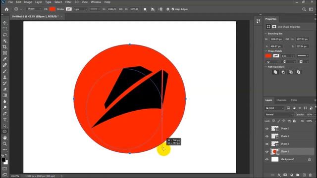
Task: Select the Rectangular Marquee tool
Action: [x=4, y=29]
